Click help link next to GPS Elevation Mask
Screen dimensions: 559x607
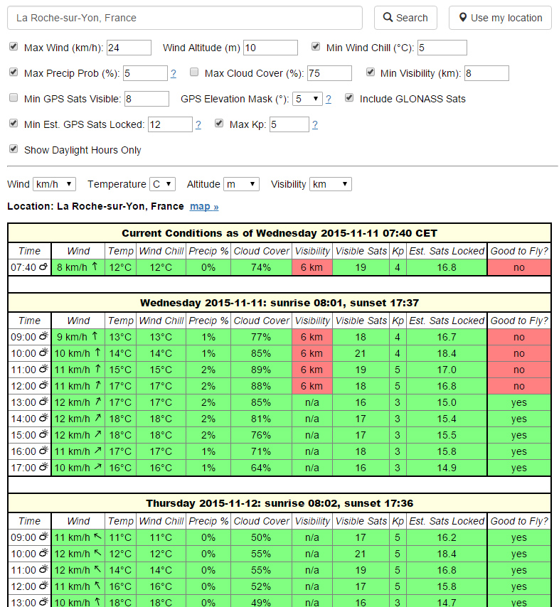pyautogui.click(x=328, y=99)
